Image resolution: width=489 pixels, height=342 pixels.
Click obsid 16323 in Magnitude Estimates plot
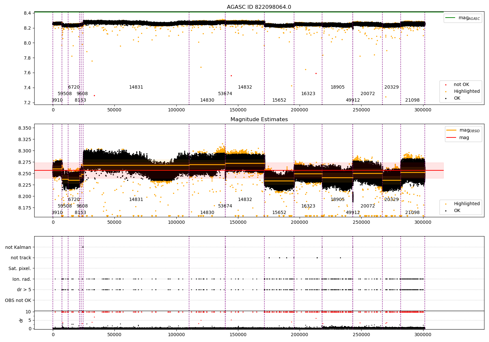[308, 206]
